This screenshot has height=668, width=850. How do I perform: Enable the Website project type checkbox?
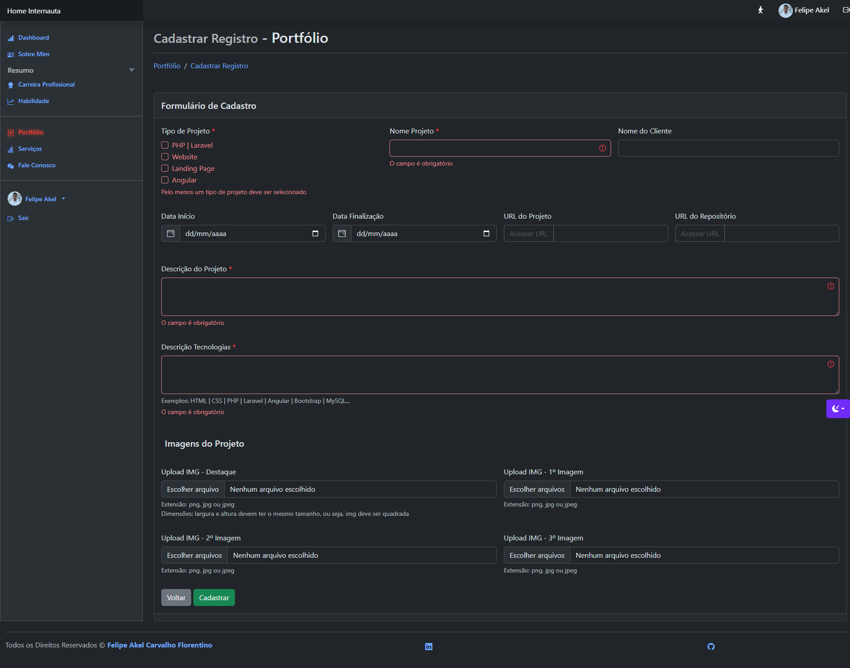(x=165, y=157)
